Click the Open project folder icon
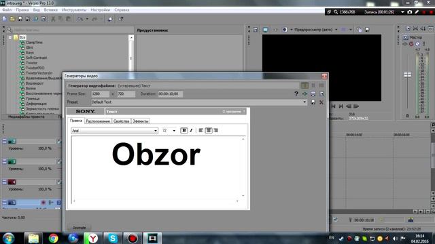The image size is (435, 244). point(12,19)
